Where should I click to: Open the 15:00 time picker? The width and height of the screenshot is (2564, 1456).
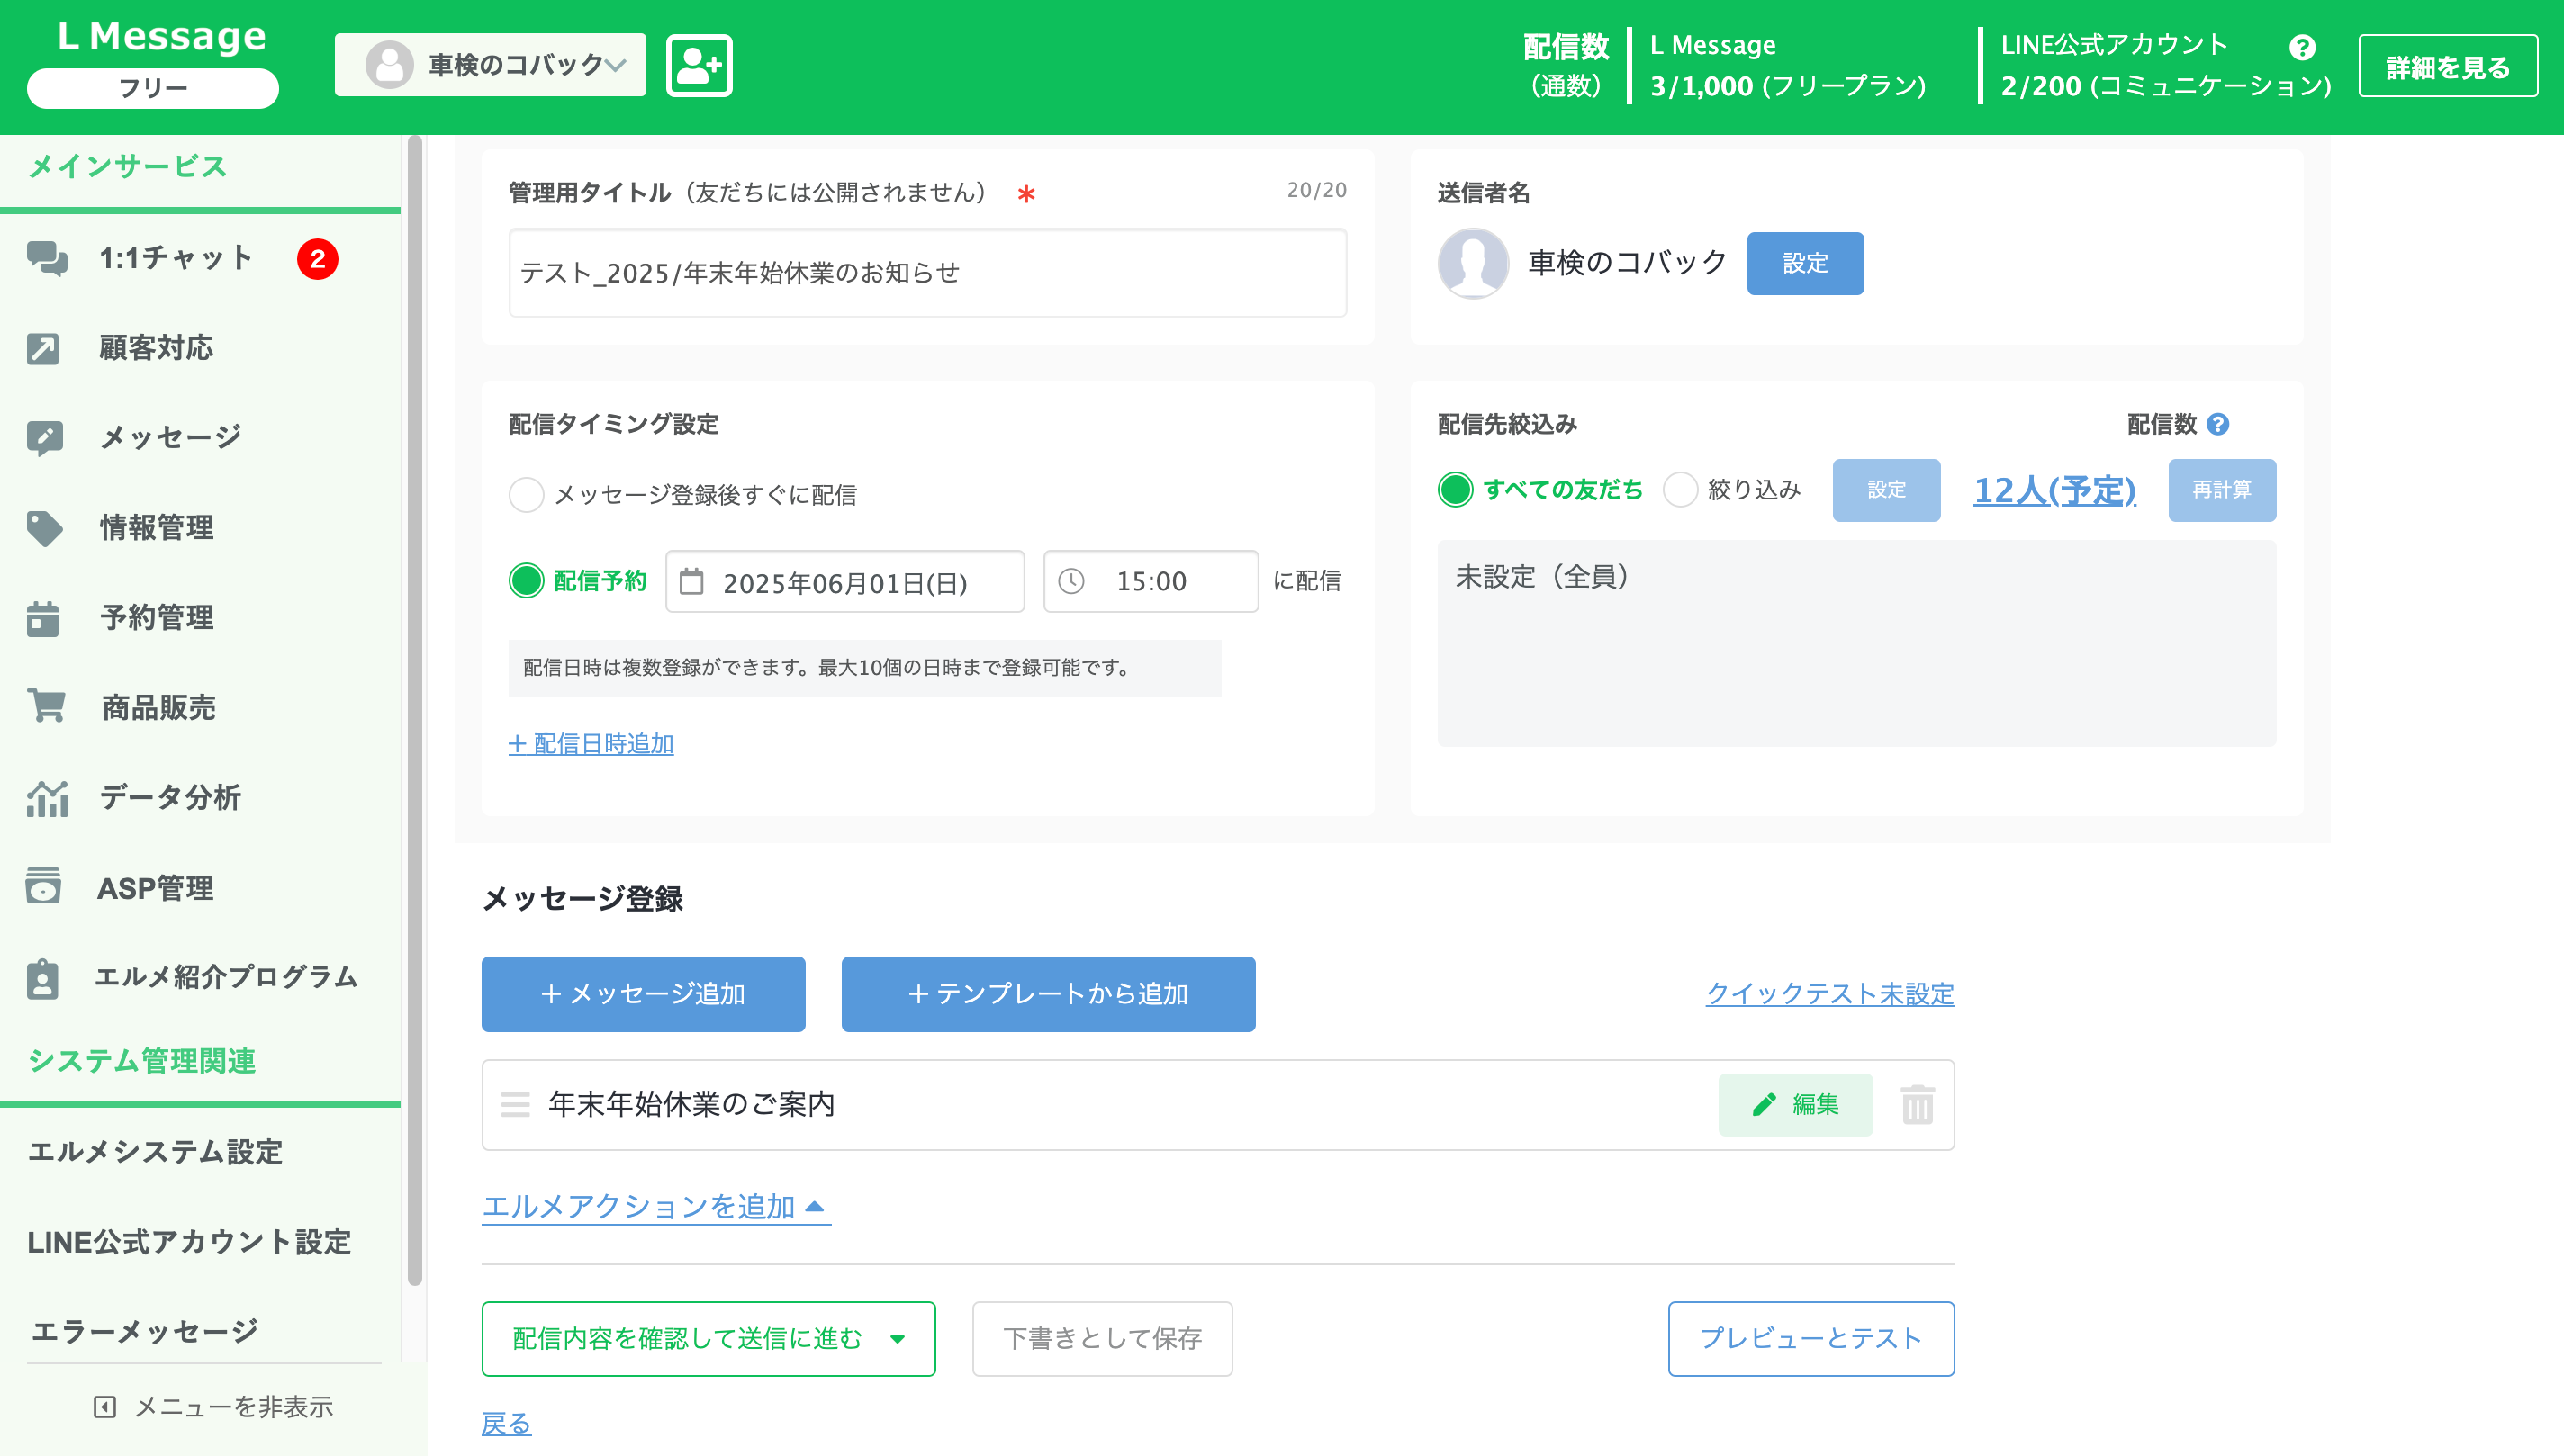[x=1151, y=581]
